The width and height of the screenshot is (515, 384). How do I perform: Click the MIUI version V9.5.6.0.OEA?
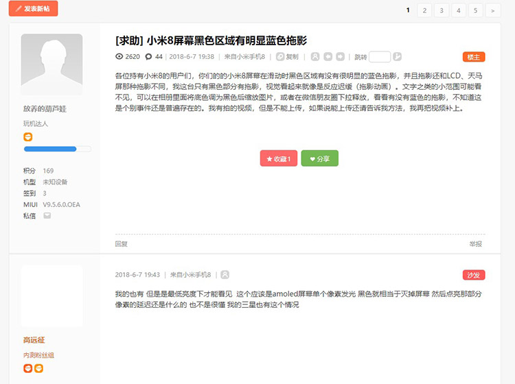(61, 204)
